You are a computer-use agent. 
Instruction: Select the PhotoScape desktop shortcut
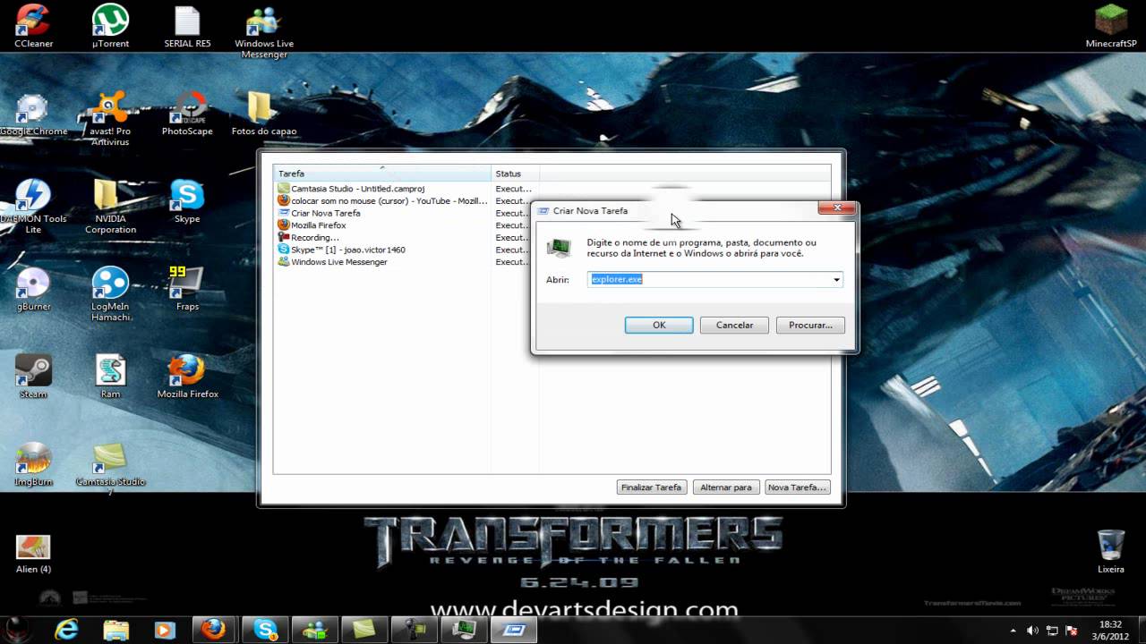coord(187,114)
